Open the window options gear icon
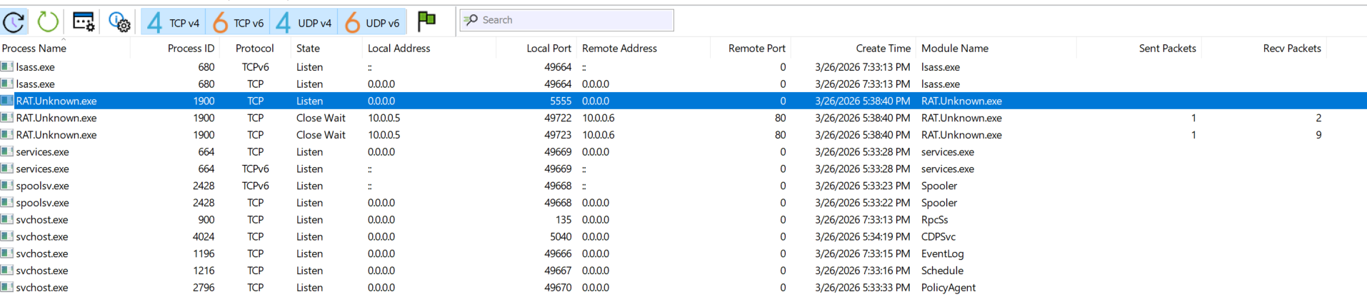 [x=84, y=21]
